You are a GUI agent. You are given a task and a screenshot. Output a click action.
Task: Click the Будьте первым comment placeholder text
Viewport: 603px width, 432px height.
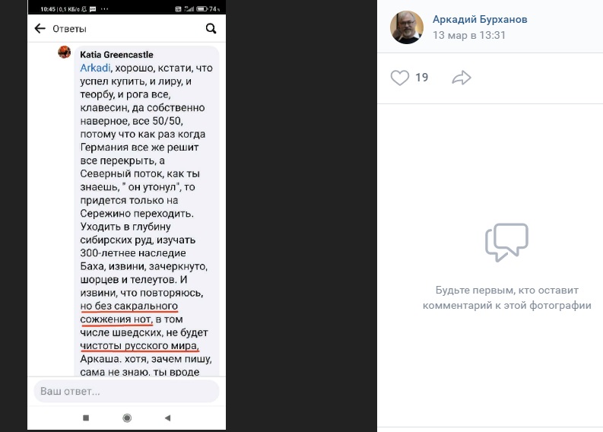[507, 297]
